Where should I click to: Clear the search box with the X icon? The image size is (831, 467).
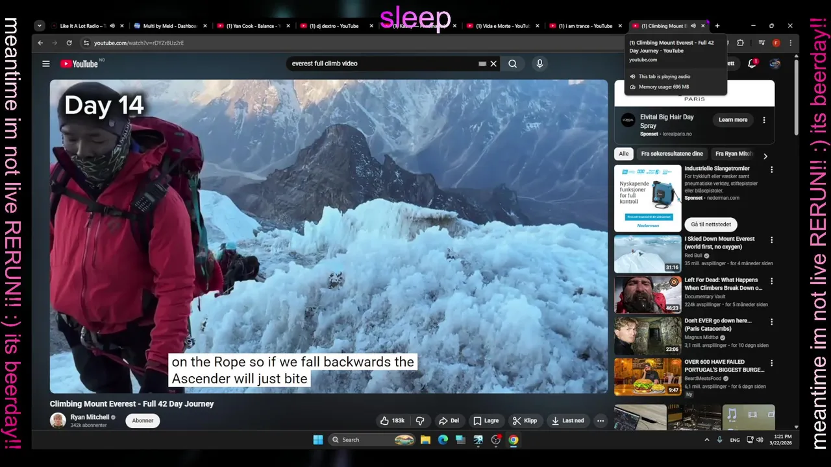493,64
